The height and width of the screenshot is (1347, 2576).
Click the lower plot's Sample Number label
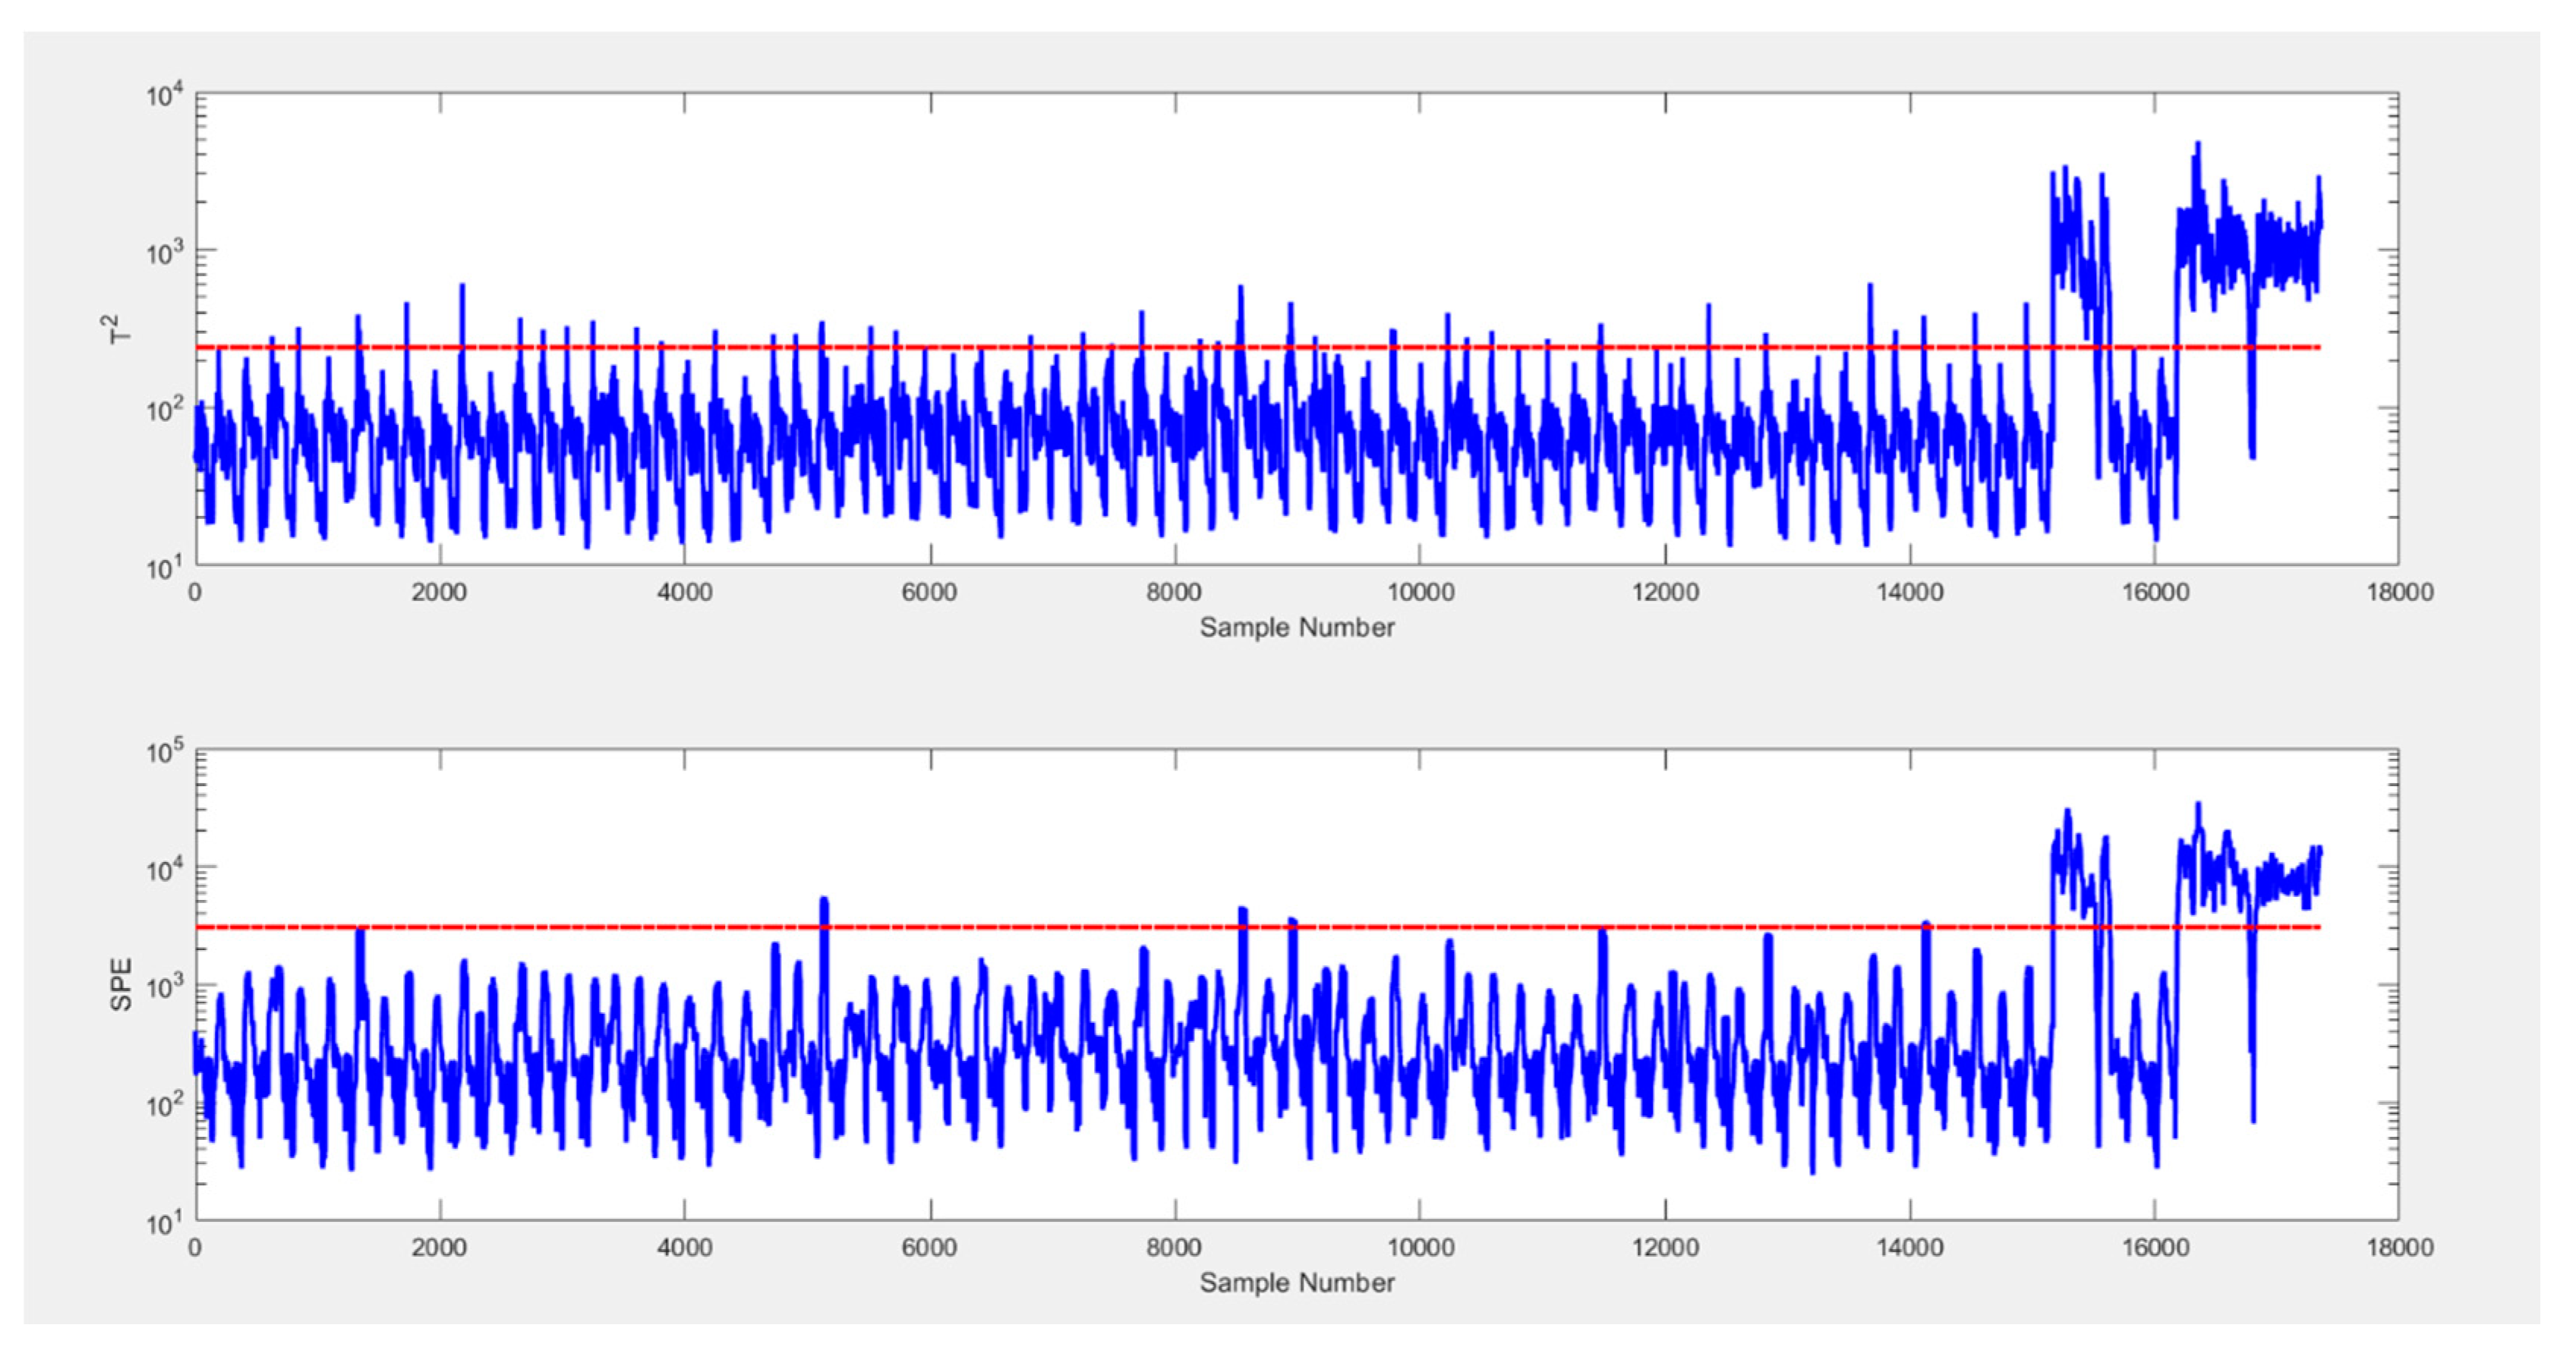tap(1297, 1283)
